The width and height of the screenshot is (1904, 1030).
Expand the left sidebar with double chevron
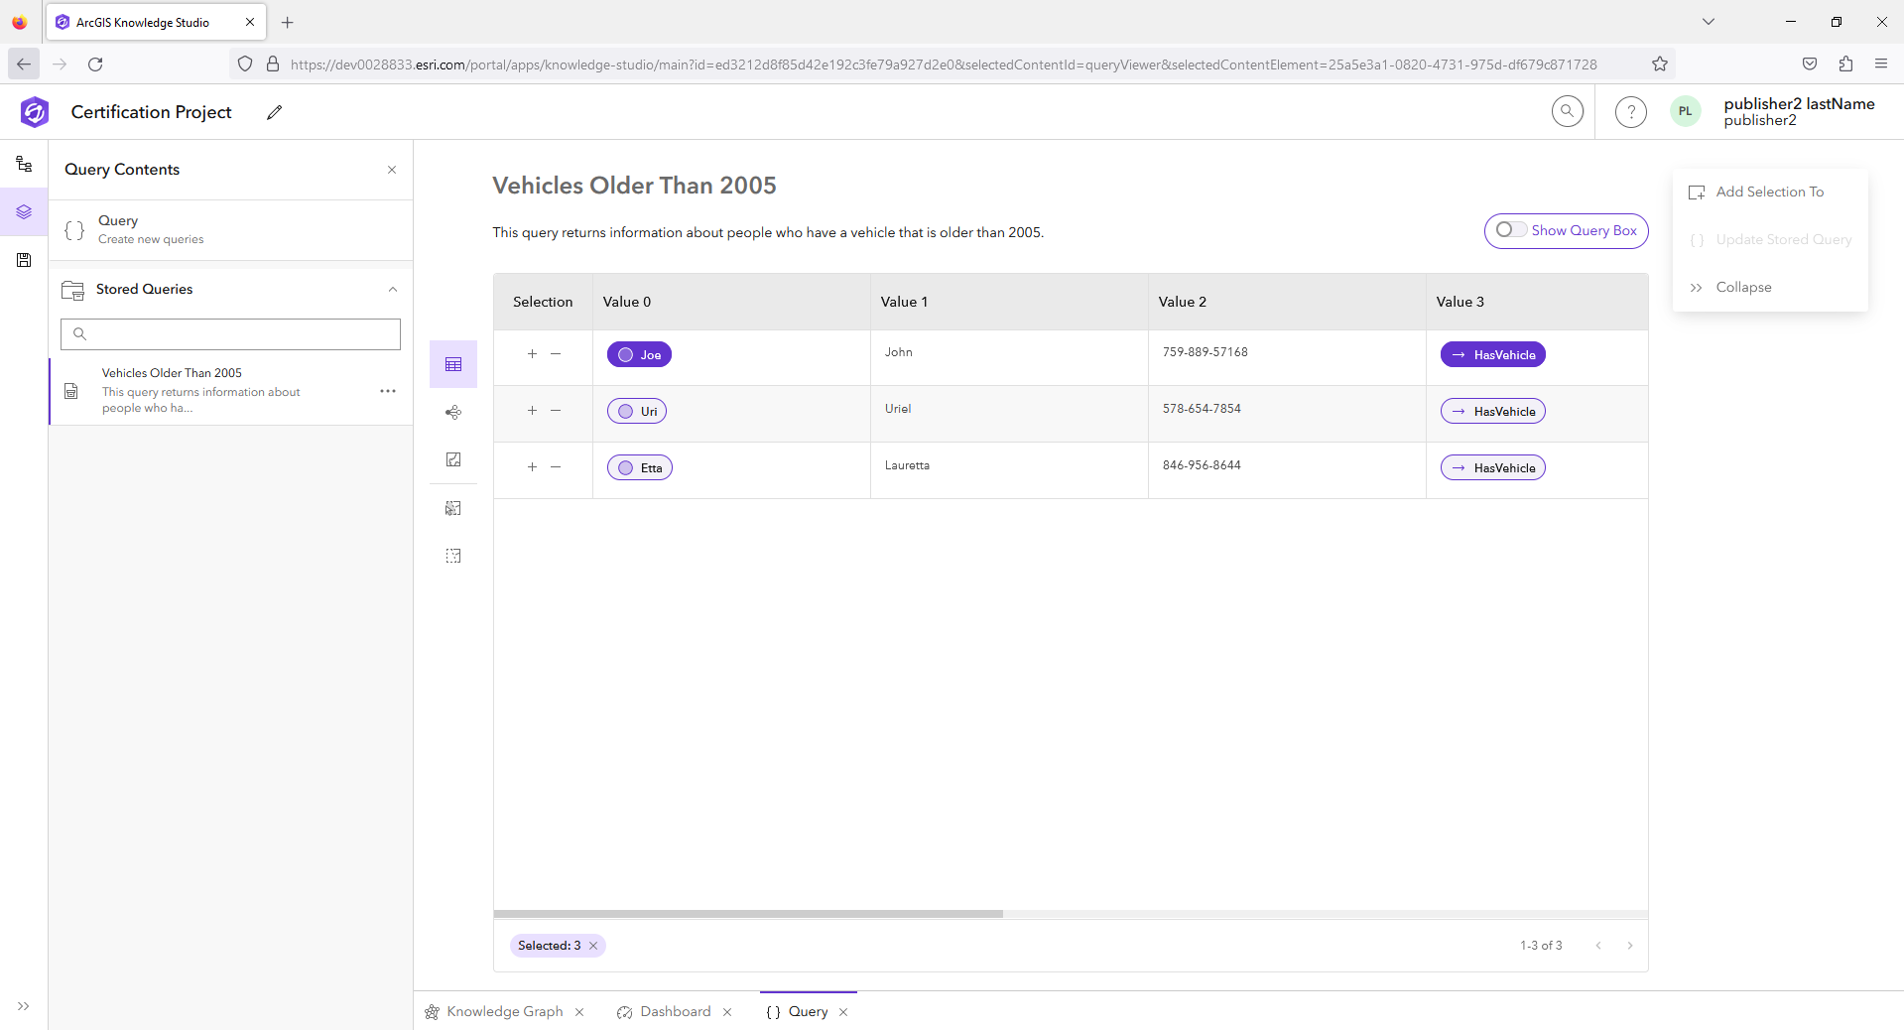click(24, 1006)
